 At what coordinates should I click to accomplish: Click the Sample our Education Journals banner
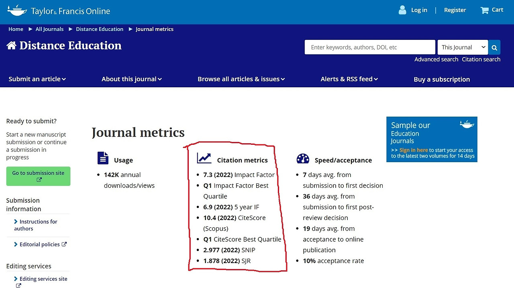click(x=432, y=139)
